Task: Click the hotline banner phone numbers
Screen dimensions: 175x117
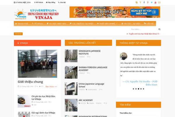Action: (x=105, y=13)
